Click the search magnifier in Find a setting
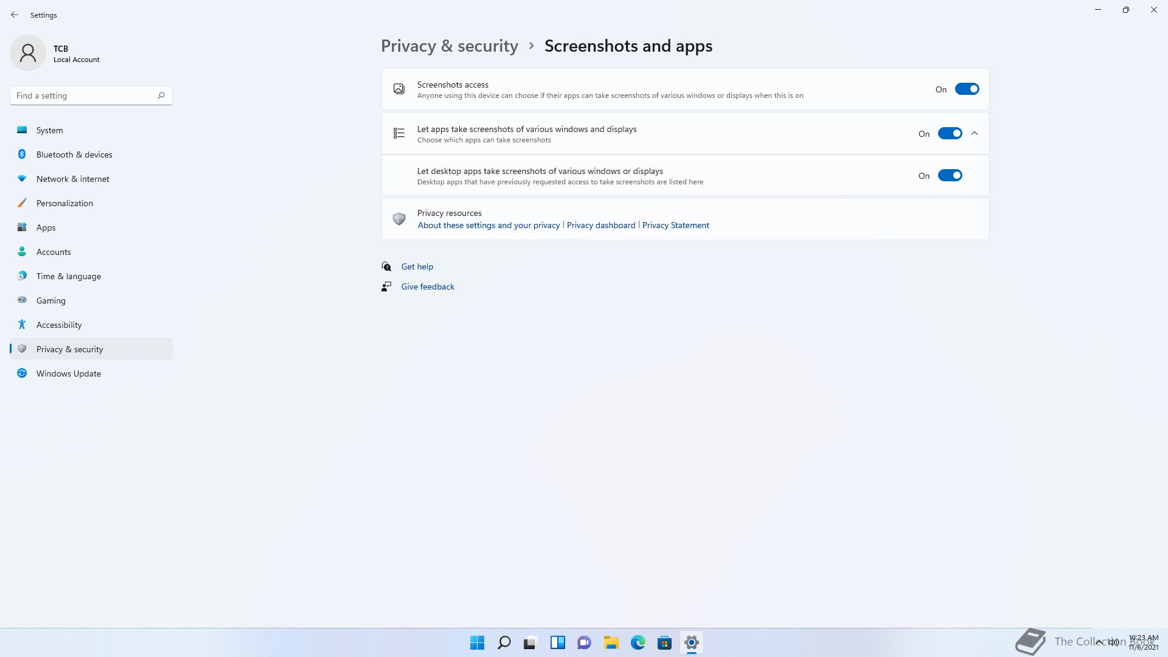Image resolution: width=1168 pixels, height=657 pixels. click(x=161, y=96)
